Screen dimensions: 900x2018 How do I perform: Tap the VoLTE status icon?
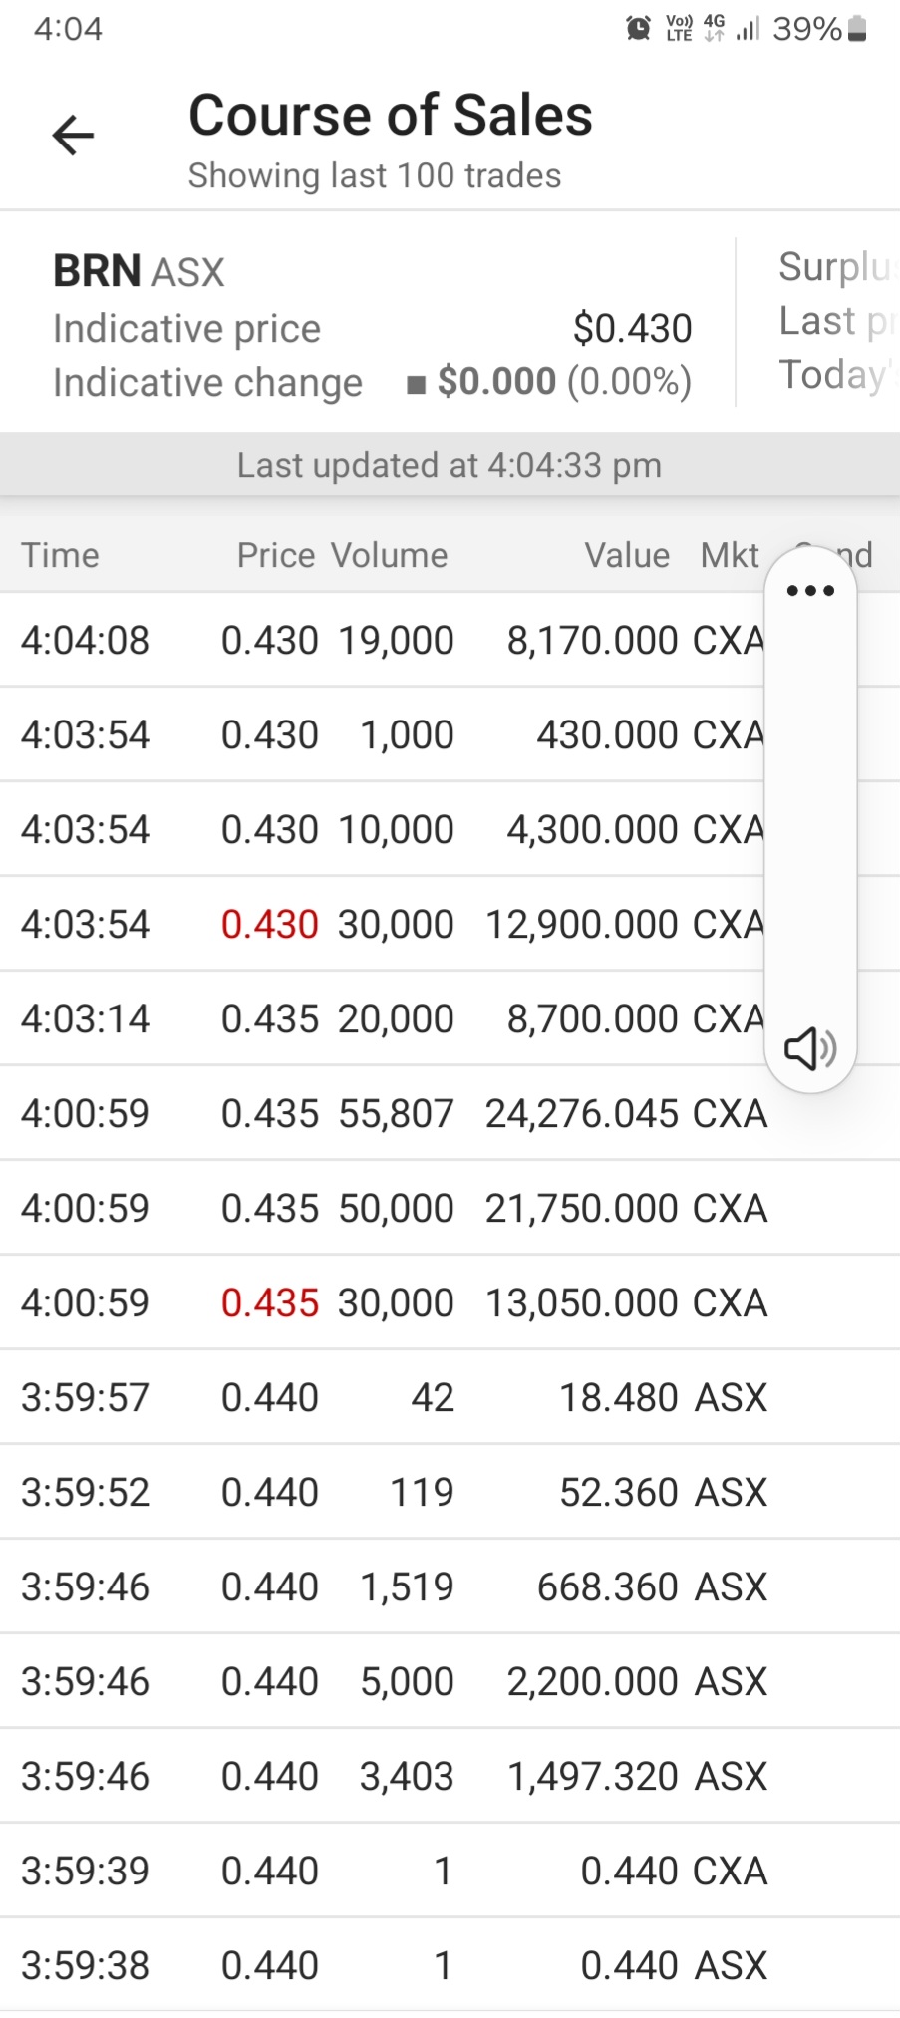[679, 28]
